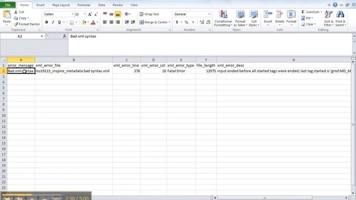
Task: Toggle Italic formatting
Action: click(x=53, y=22)
